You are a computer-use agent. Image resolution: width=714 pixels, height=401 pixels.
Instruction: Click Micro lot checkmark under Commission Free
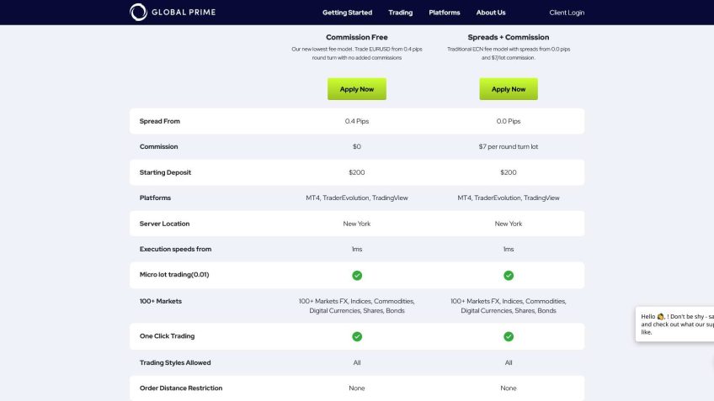[357, 275]
